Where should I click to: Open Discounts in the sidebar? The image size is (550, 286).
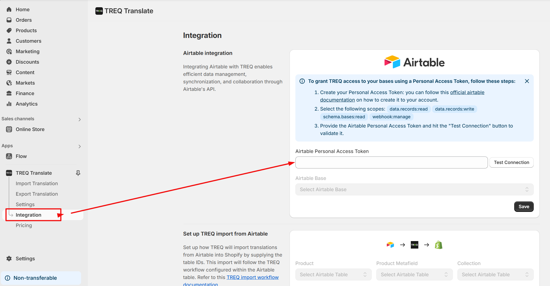[28, 62]
